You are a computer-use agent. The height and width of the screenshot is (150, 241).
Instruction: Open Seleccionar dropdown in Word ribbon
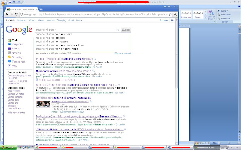coord(225,18)
